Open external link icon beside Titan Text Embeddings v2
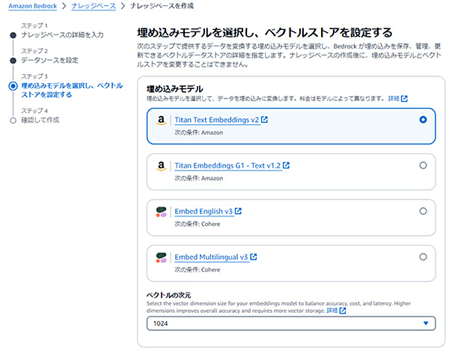This screenshot has height=351, width=449. click(264, 120)
